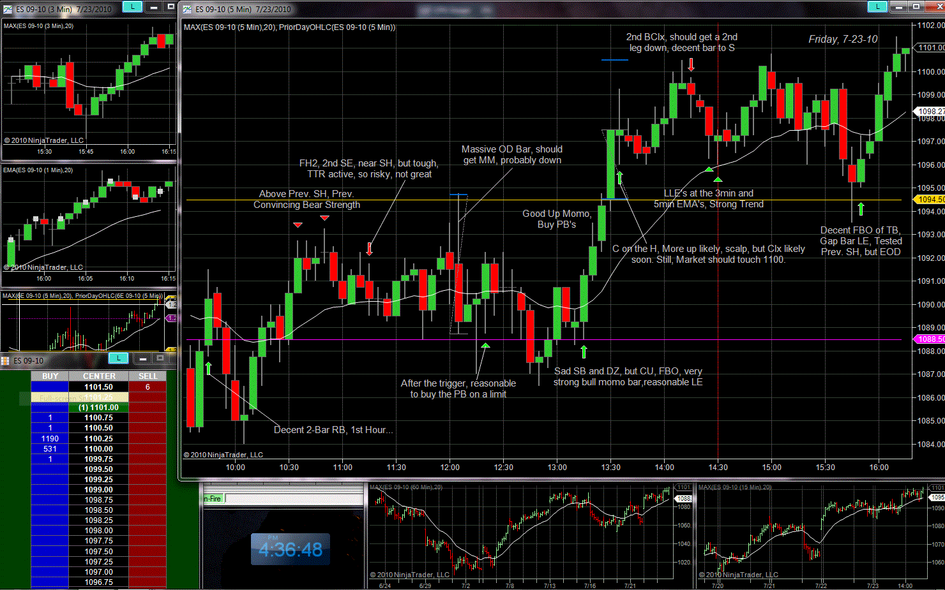
Task: Click the SELL column header in DOM
Action: [x=147, y=376]
